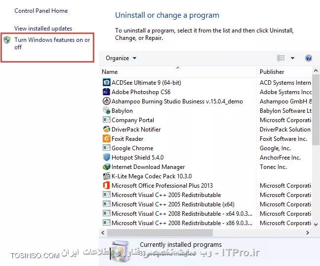This screenshot has height=266, width=320.
Task: Click publisher ACD Systems Intern cell
Action: pos(285,83)
